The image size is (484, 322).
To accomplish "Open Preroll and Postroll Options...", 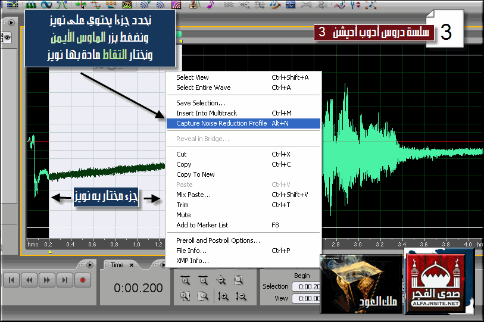I will click(243, 240).
